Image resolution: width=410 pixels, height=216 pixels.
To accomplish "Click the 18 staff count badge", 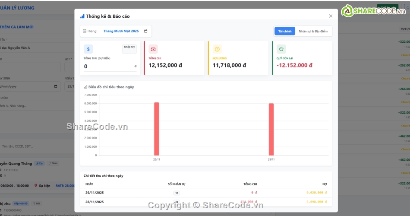I will (177, 193).
